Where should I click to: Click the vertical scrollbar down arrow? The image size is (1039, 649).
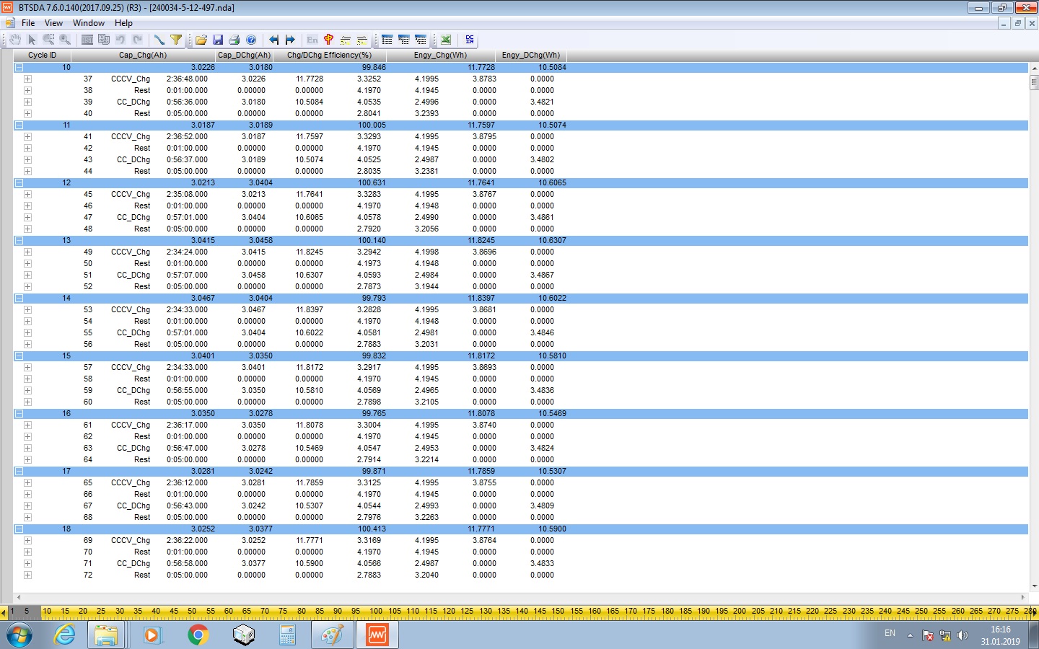point(1034,586)
